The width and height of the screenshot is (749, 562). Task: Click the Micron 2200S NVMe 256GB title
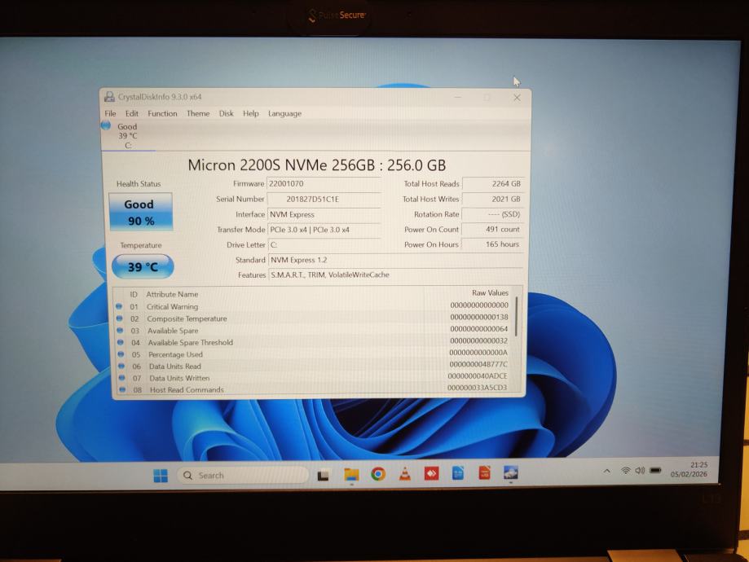coord(317,165)
